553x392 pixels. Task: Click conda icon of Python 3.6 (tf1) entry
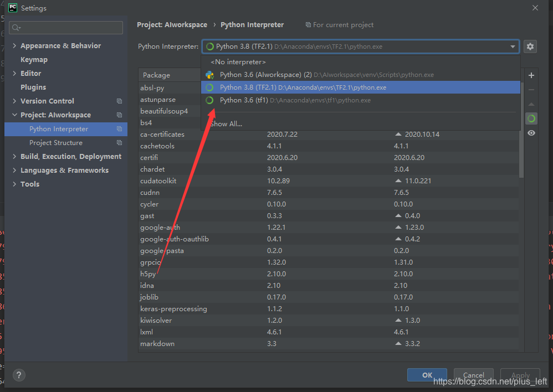click(x=209, y=100)
